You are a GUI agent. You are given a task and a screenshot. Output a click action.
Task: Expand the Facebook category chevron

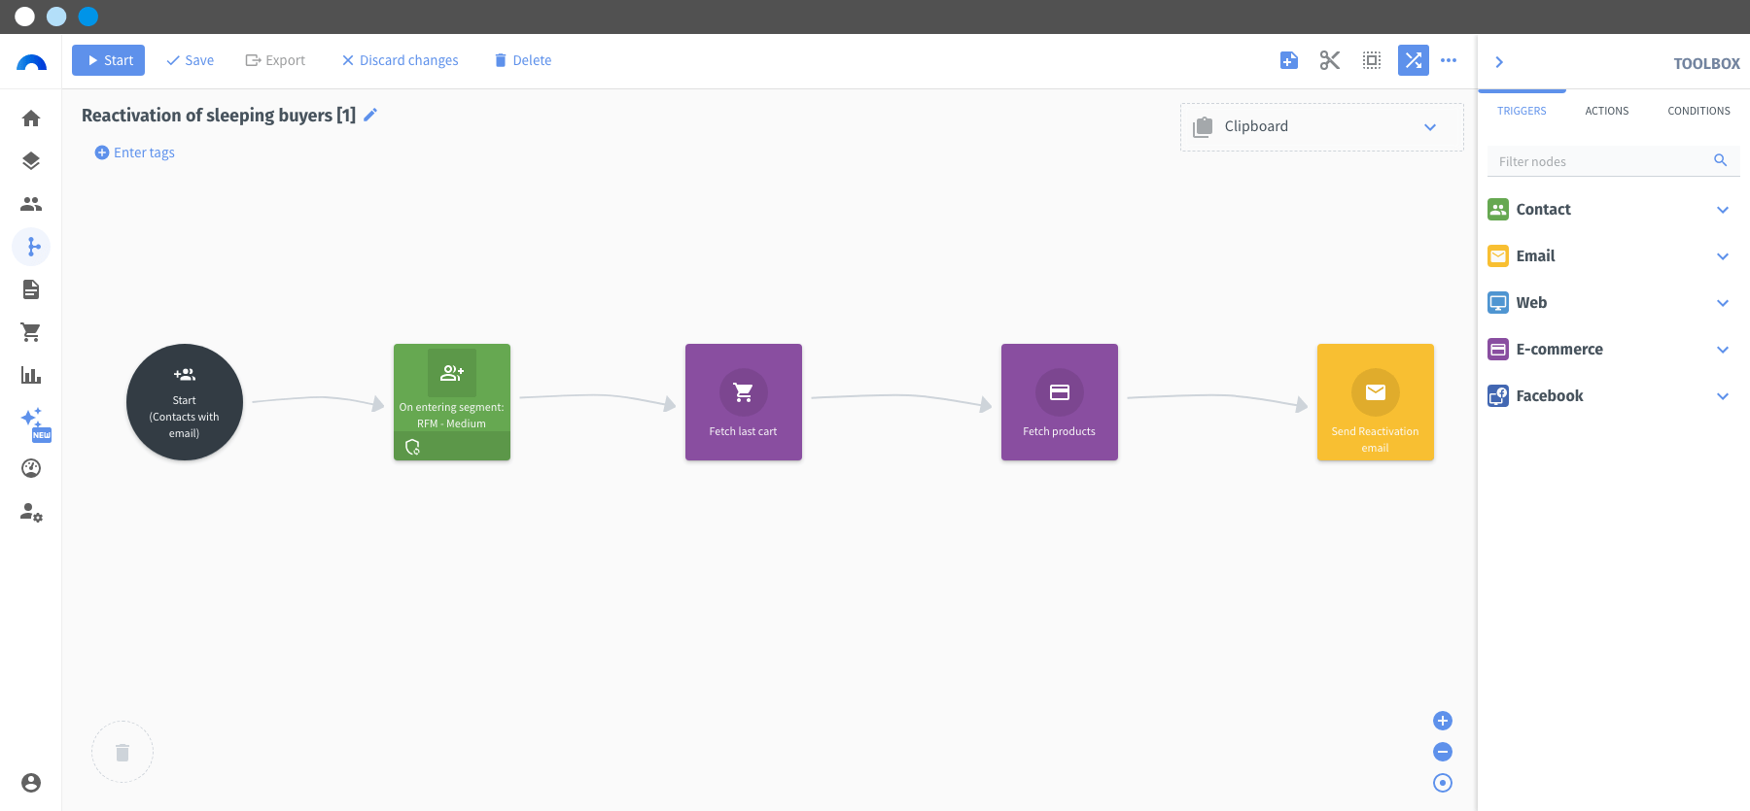1723,396
